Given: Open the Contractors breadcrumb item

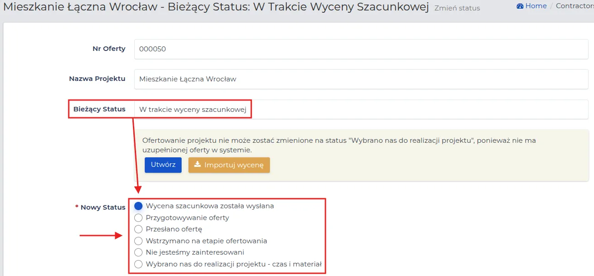Looking at the screenshot, I should (575, 6).
